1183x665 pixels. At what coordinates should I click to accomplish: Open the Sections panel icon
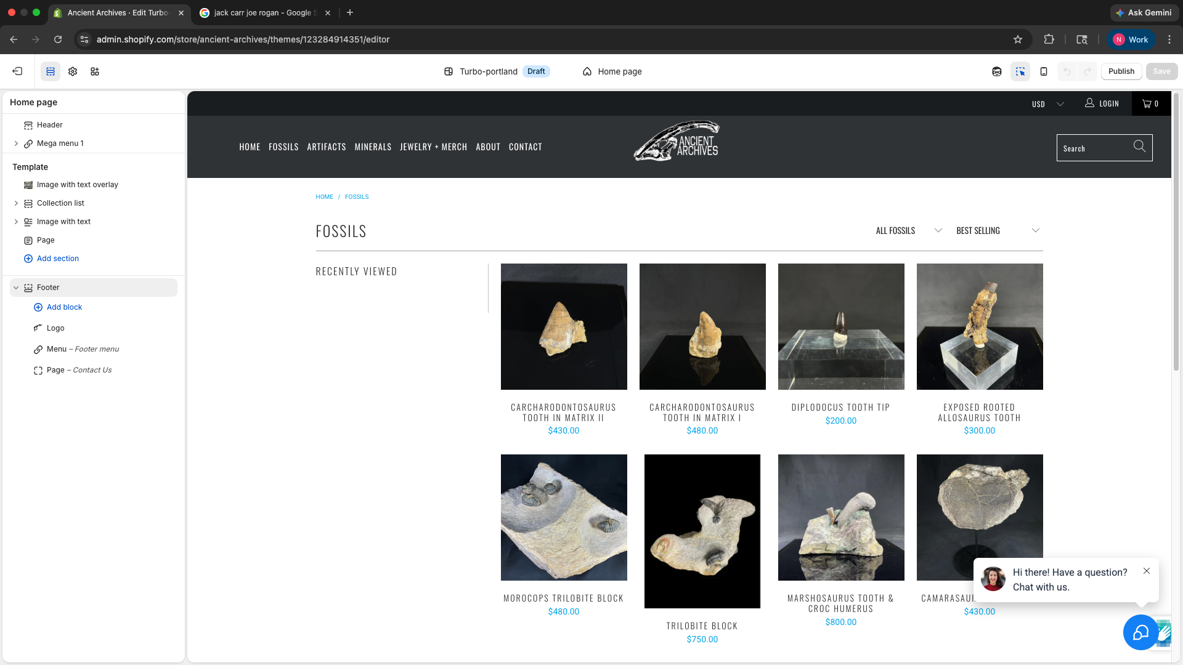coord(51,71)
